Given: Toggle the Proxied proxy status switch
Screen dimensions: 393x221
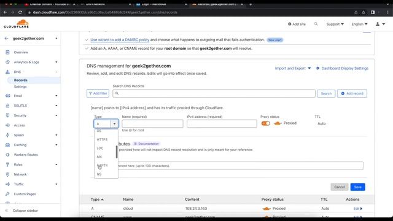Looking at the screenshot, I should coord(265,123).
